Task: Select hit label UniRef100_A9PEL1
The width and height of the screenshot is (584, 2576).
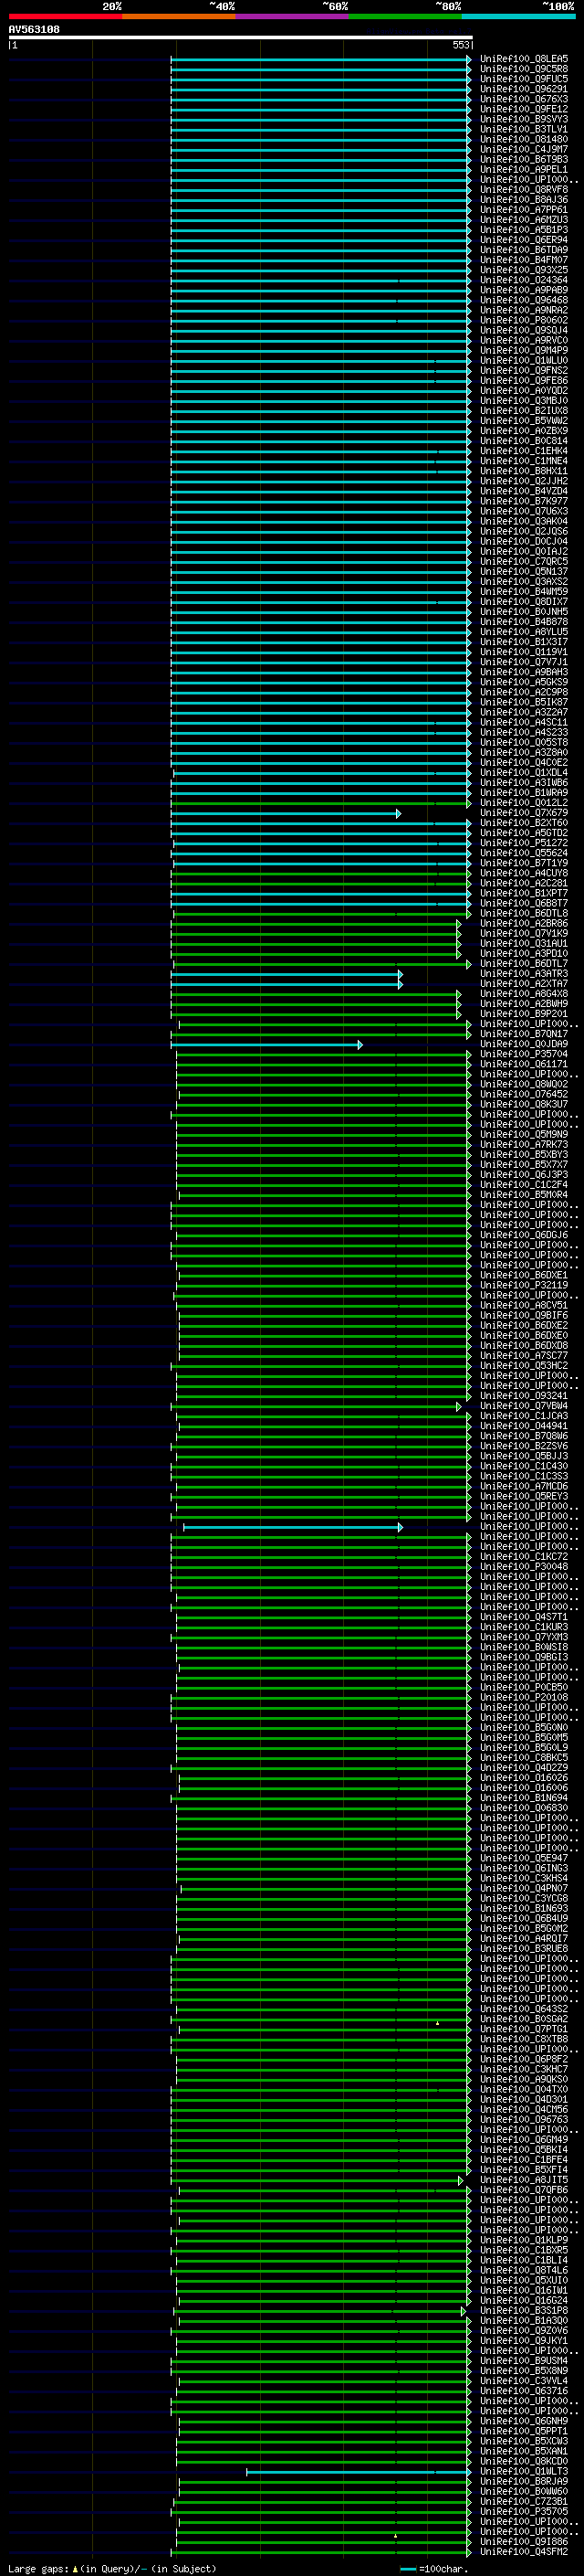Action: click(x=523, y=169)
